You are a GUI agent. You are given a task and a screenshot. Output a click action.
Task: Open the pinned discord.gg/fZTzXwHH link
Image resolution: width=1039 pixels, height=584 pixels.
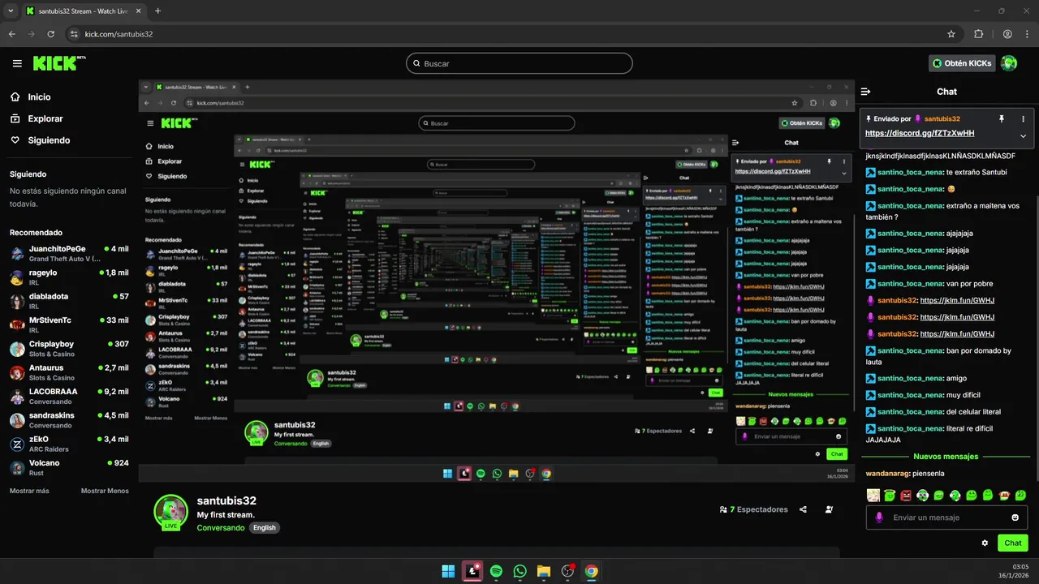(920, 133)
